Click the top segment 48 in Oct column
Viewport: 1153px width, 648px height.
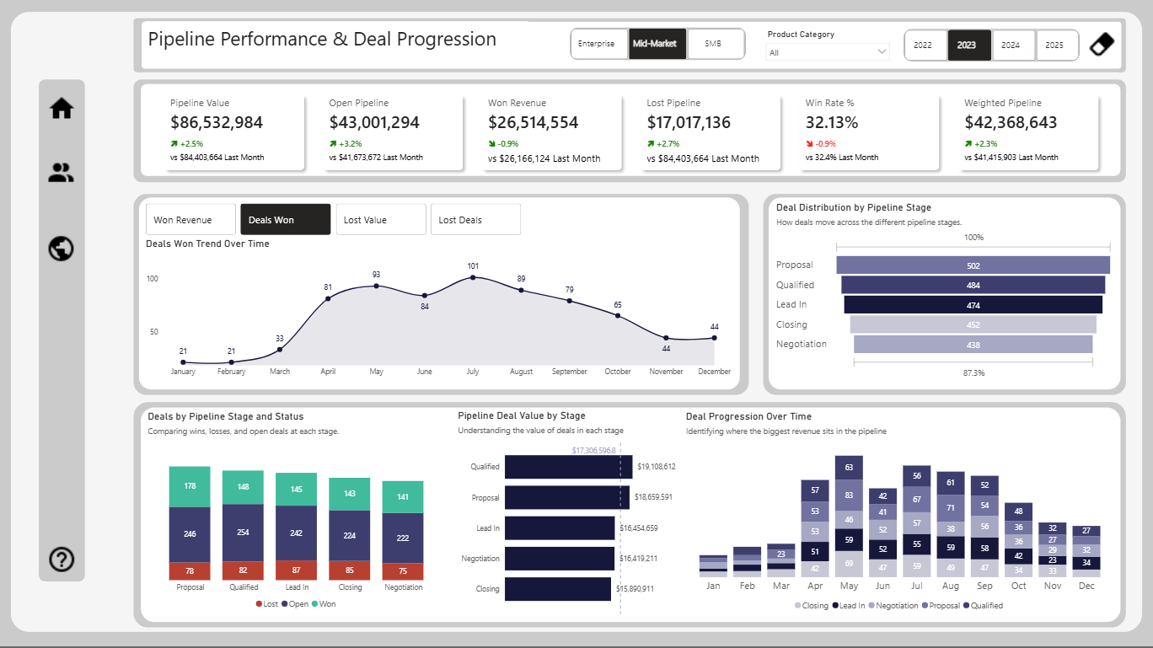[x=1018, y=511]
